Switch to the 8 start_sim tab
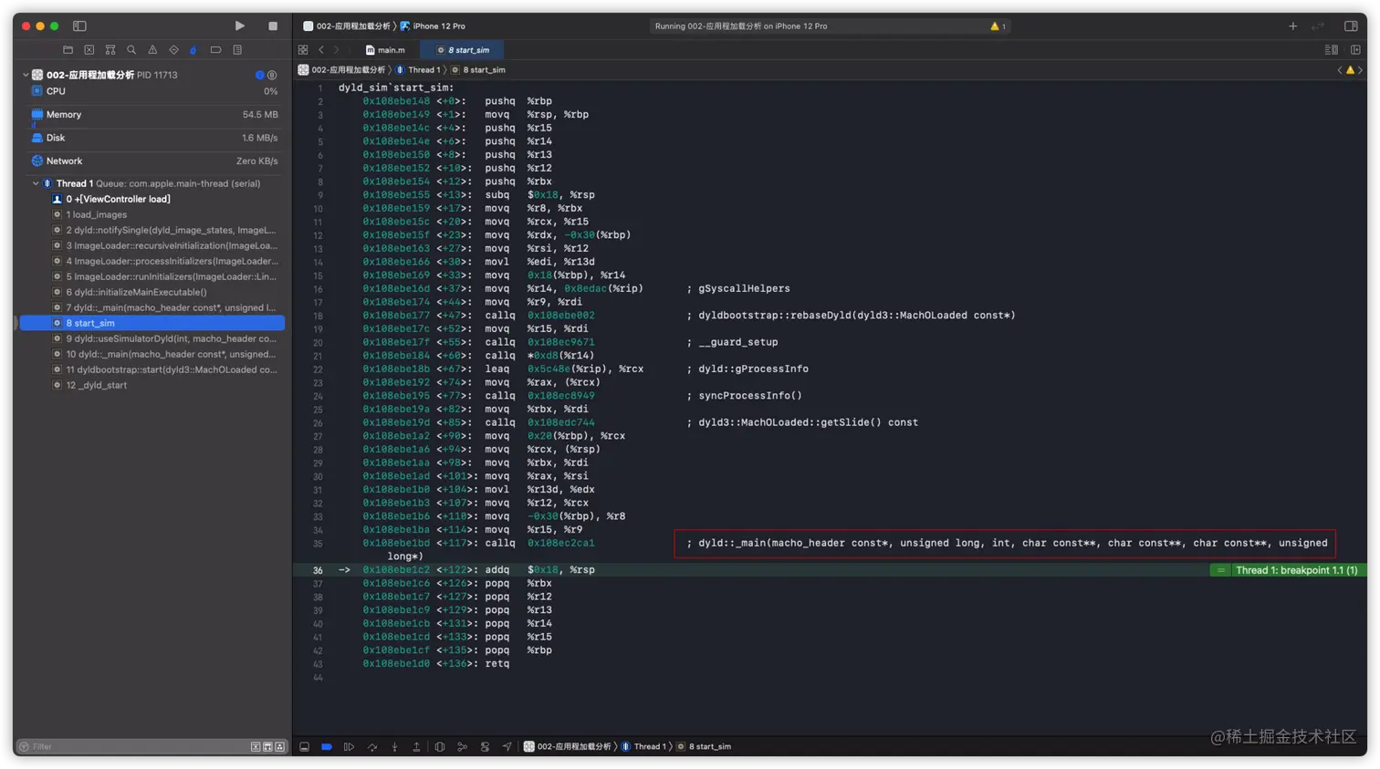This screenshot has width=1380, height=769. [463, 50]
